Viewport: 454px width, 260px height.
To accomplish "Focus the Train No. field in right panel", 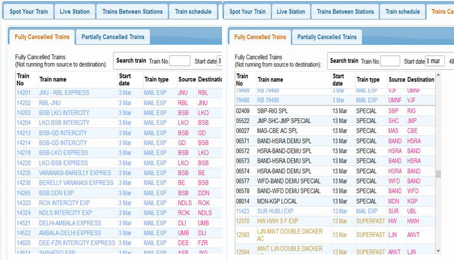I will [390, 61].
